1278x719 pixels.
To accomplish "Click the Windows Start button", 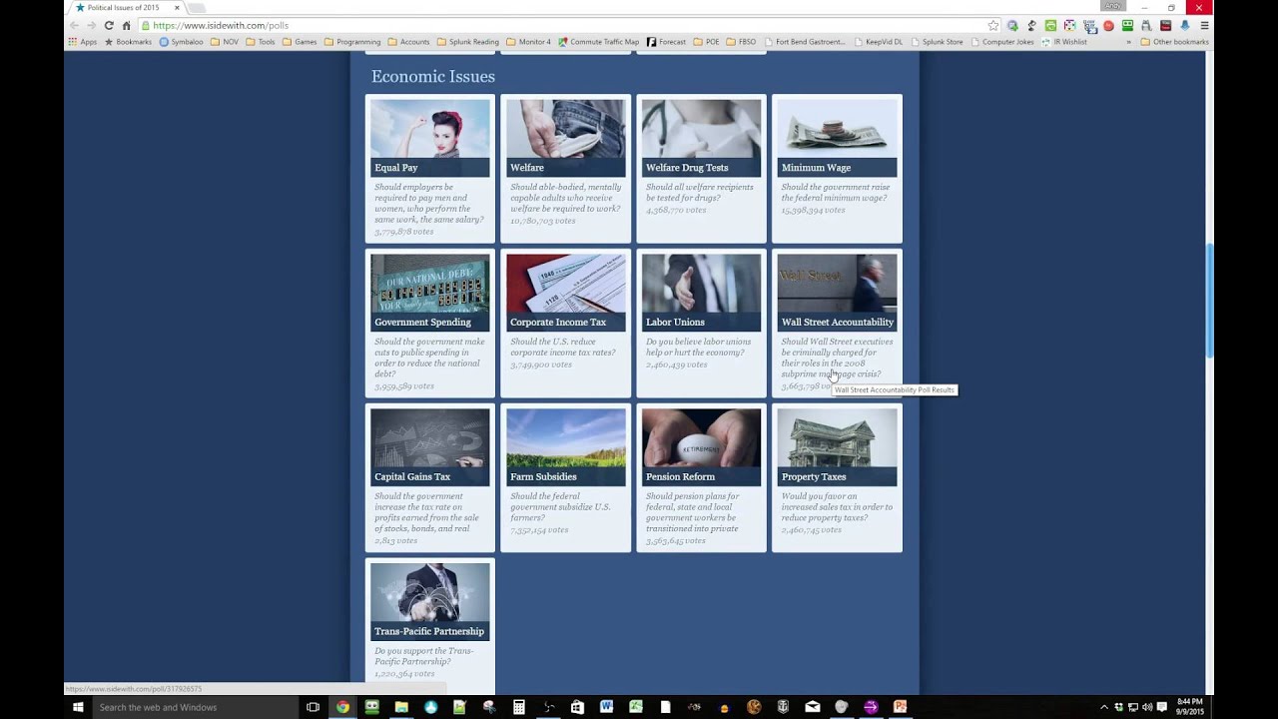I will 78,707.
